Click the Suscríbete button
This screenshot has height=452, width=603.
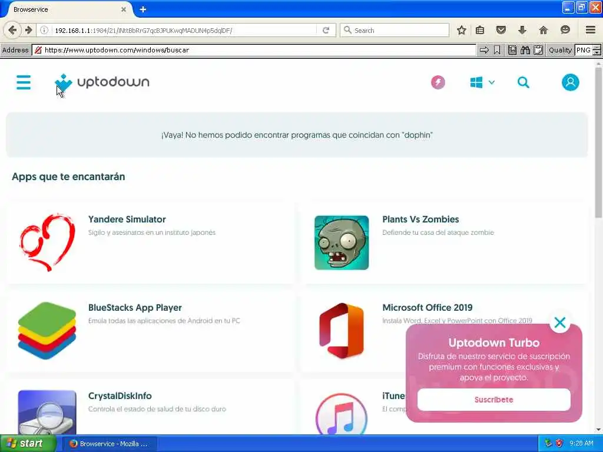point(493,400)
